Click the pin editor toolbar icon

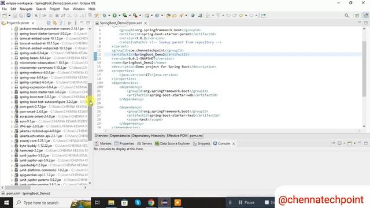point(264,16)
